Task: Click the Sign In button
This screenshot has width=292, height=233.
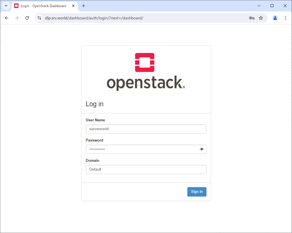Action: tap(197, 192)
